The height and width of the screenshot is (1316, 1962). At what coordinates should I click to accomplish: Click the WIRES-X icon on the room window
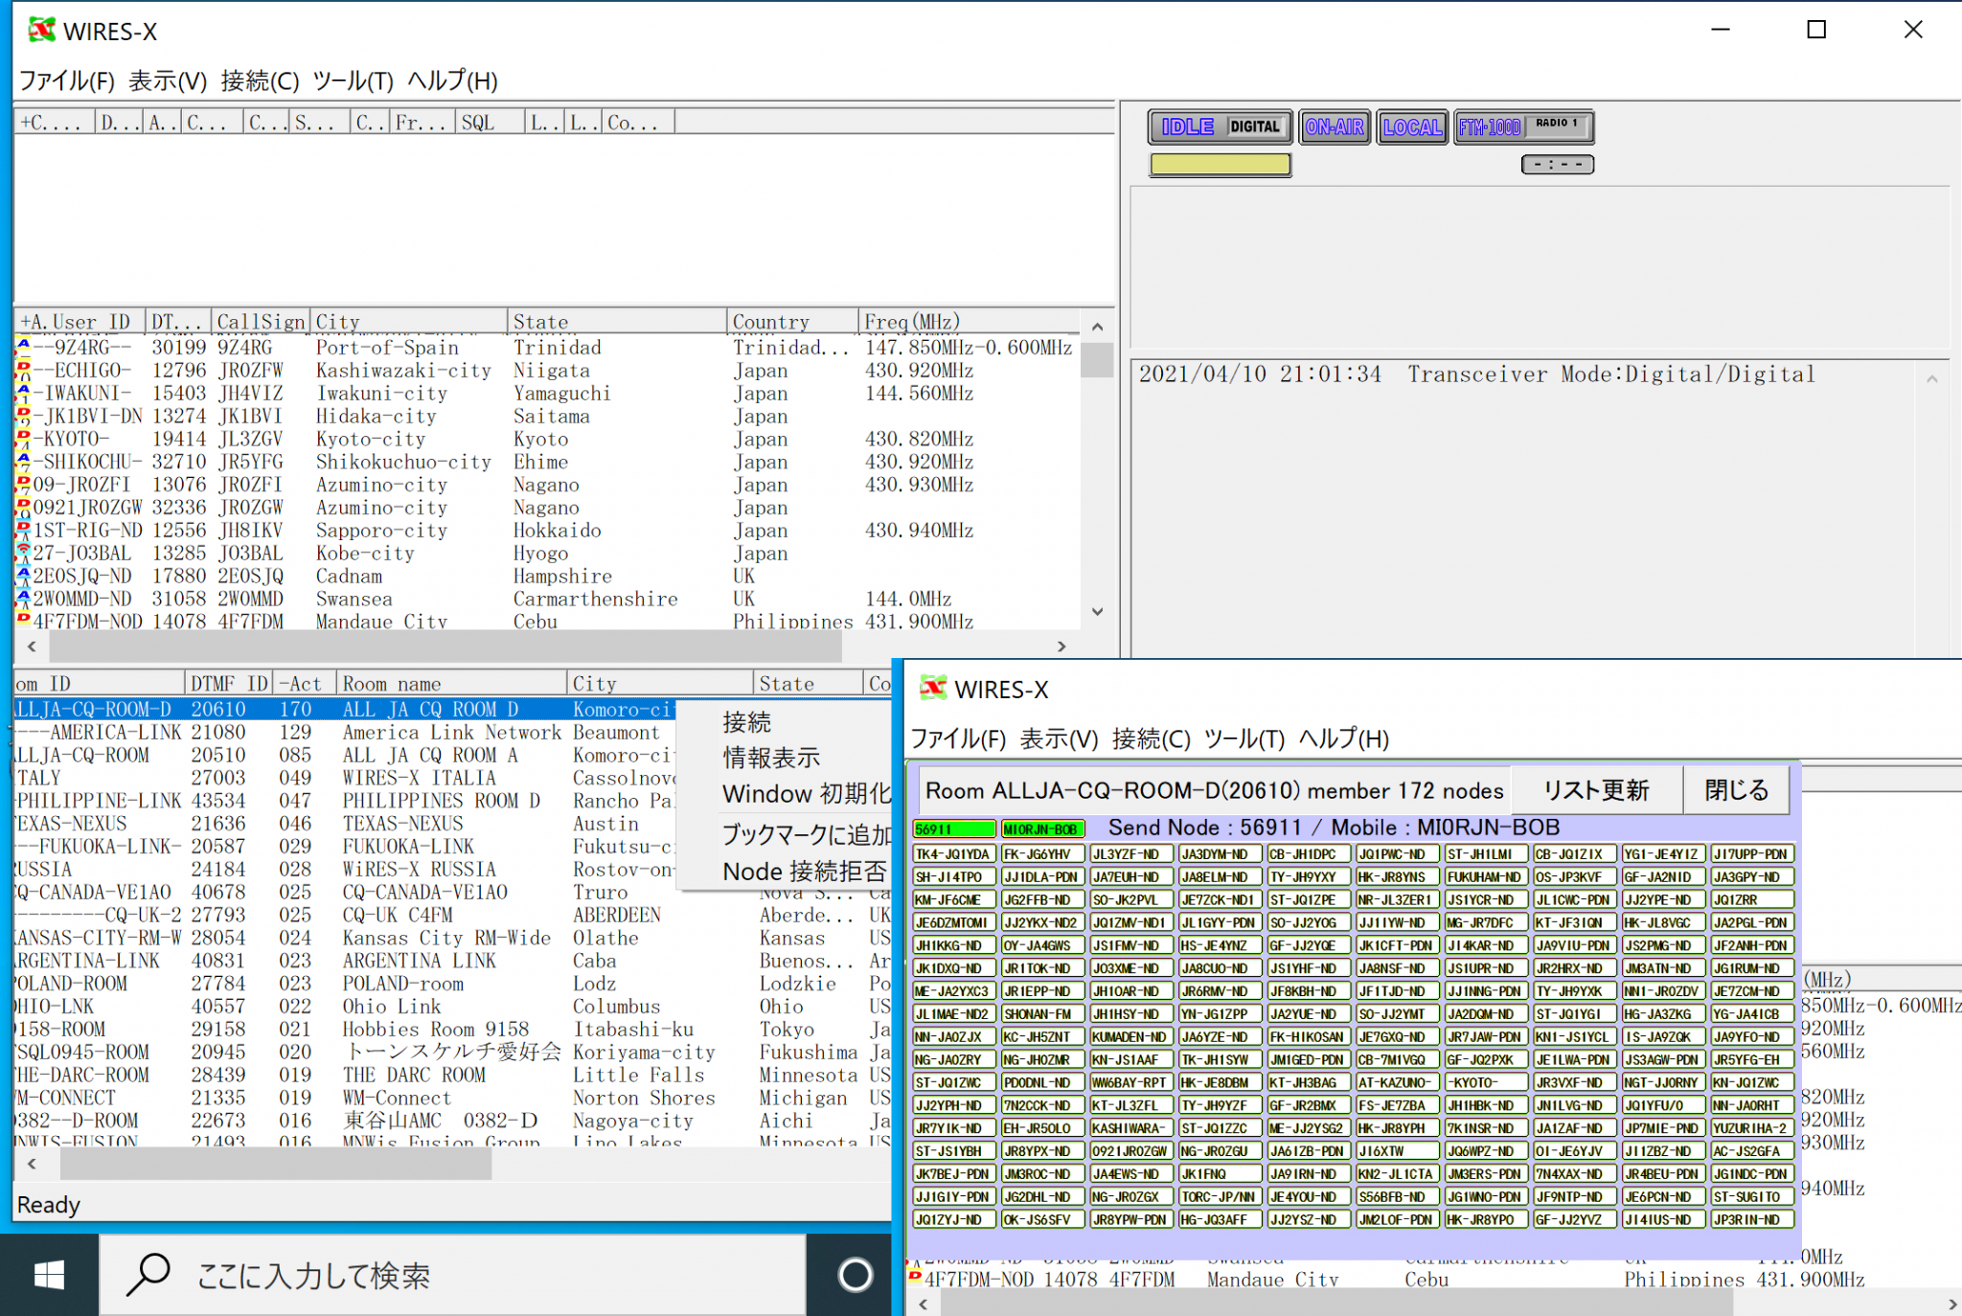[x=933, y=689]
